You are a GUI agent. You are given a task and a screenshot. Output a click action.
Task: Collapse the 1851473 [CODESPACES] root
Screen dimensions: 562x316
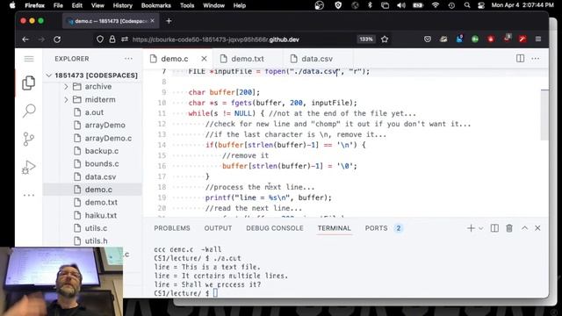[49, 75]
